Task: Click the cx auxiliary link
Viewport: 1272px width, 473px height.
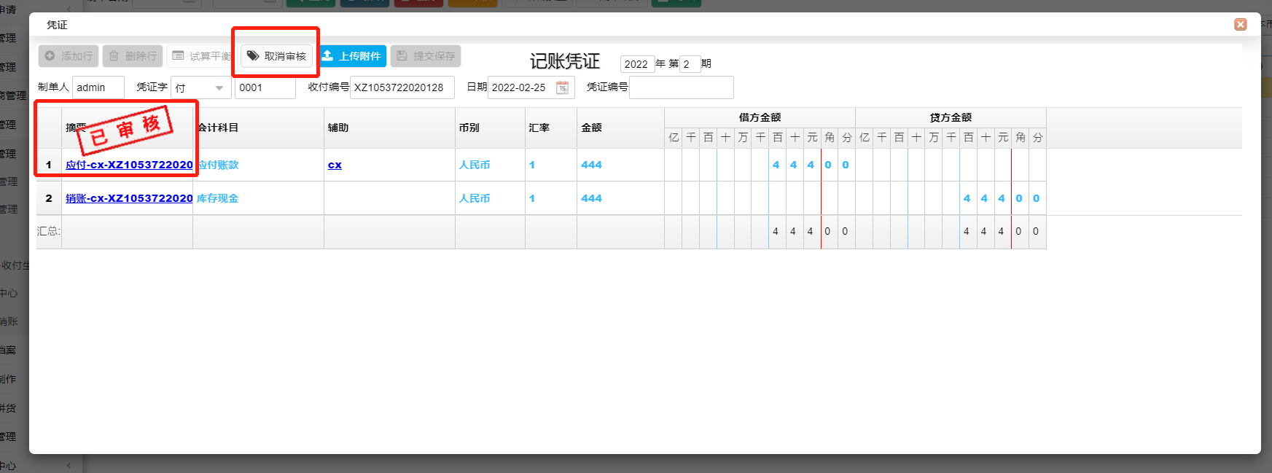Action: pyautogui.click(x=335, y=165)
